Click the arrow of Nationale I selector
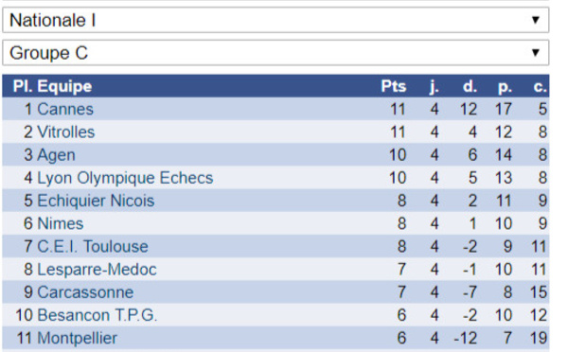The height and width of the screenshot is (352, 568). pos(536,20)
